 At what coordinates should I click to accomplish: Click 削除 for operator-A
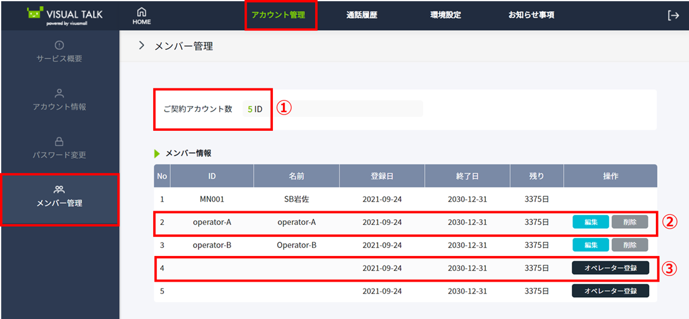tap(629, 222)
